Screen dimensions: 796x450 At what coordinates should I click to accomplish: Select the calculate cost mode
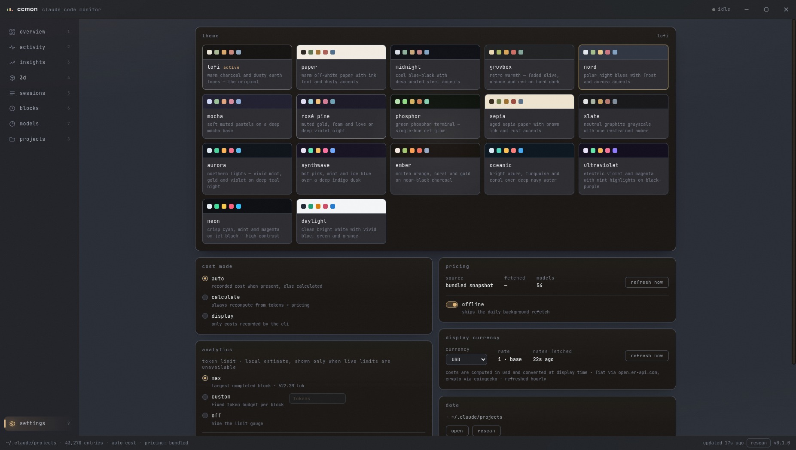pyautogui.click(x=205, y=297)
